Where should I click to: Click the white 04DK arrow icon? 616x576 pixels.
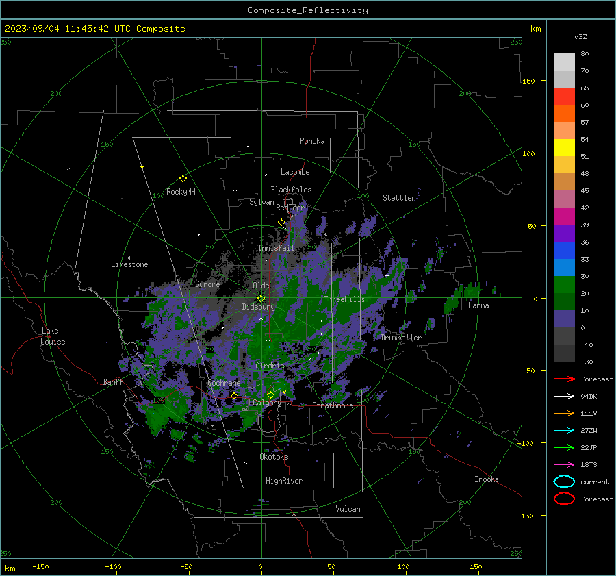(564, 397)
